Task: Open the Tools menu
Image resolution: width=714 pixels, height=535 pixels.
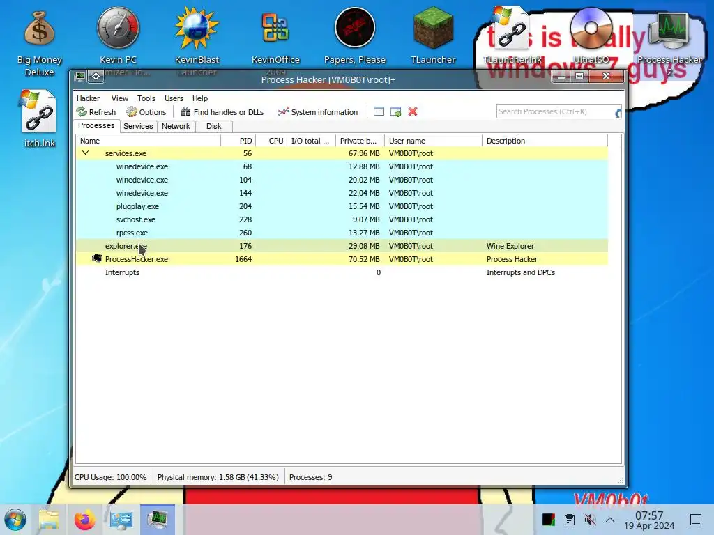Action: (x=146, y=98)
